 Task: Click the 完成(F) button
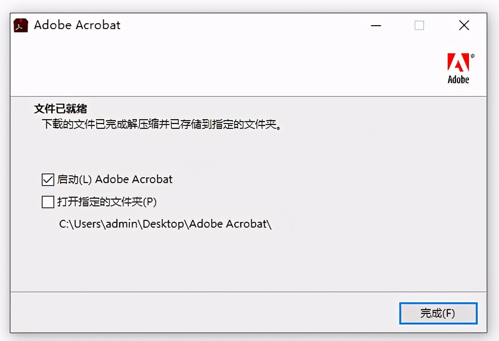pos(437,313)
